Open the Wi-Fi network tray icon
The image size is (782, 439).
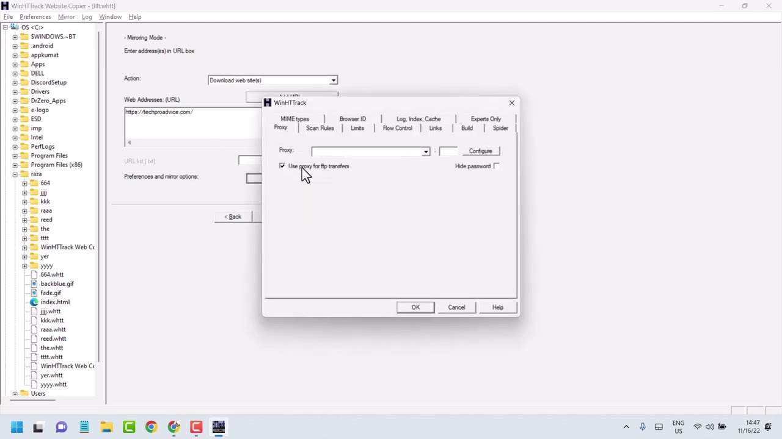point(697,427)
